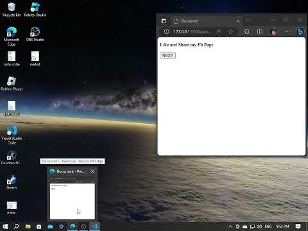Select the neded file icon
The image size is (308, 231).
(x=35, y=58)
